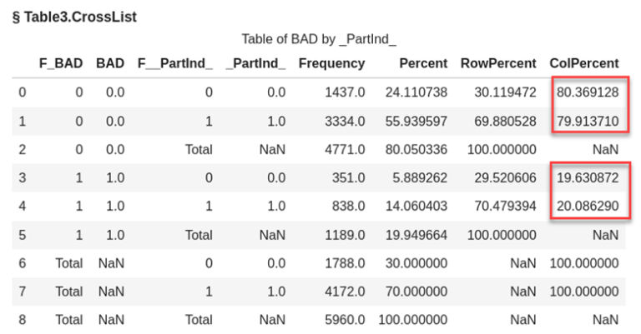This screenshot has height=334, width=641.
Task: Click the F_BAD column header
Action: (x=61, y=63)
